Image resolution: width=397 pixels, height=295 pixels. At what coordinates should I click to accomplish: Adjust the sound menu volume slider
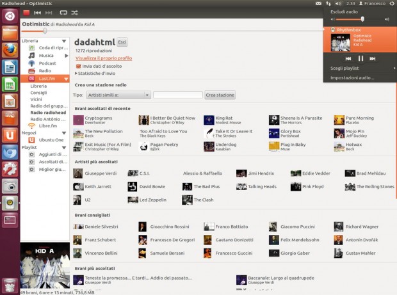click(362, 19)
